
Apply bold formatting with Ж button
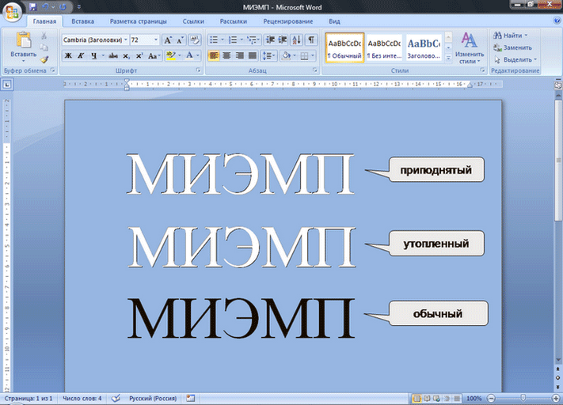click(68, 55)
